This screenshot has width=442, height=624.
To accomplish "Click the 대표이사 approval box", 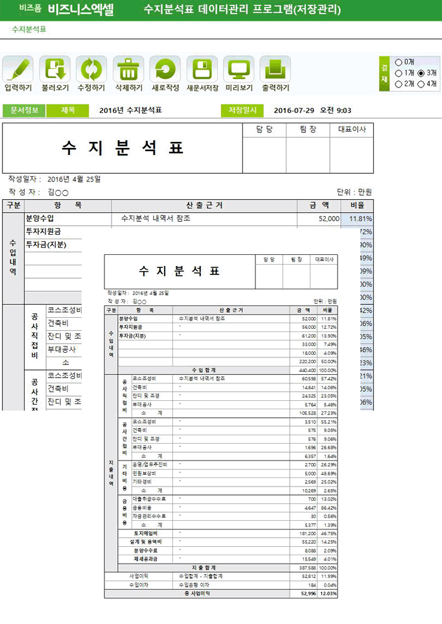I will tap(352, 155).
